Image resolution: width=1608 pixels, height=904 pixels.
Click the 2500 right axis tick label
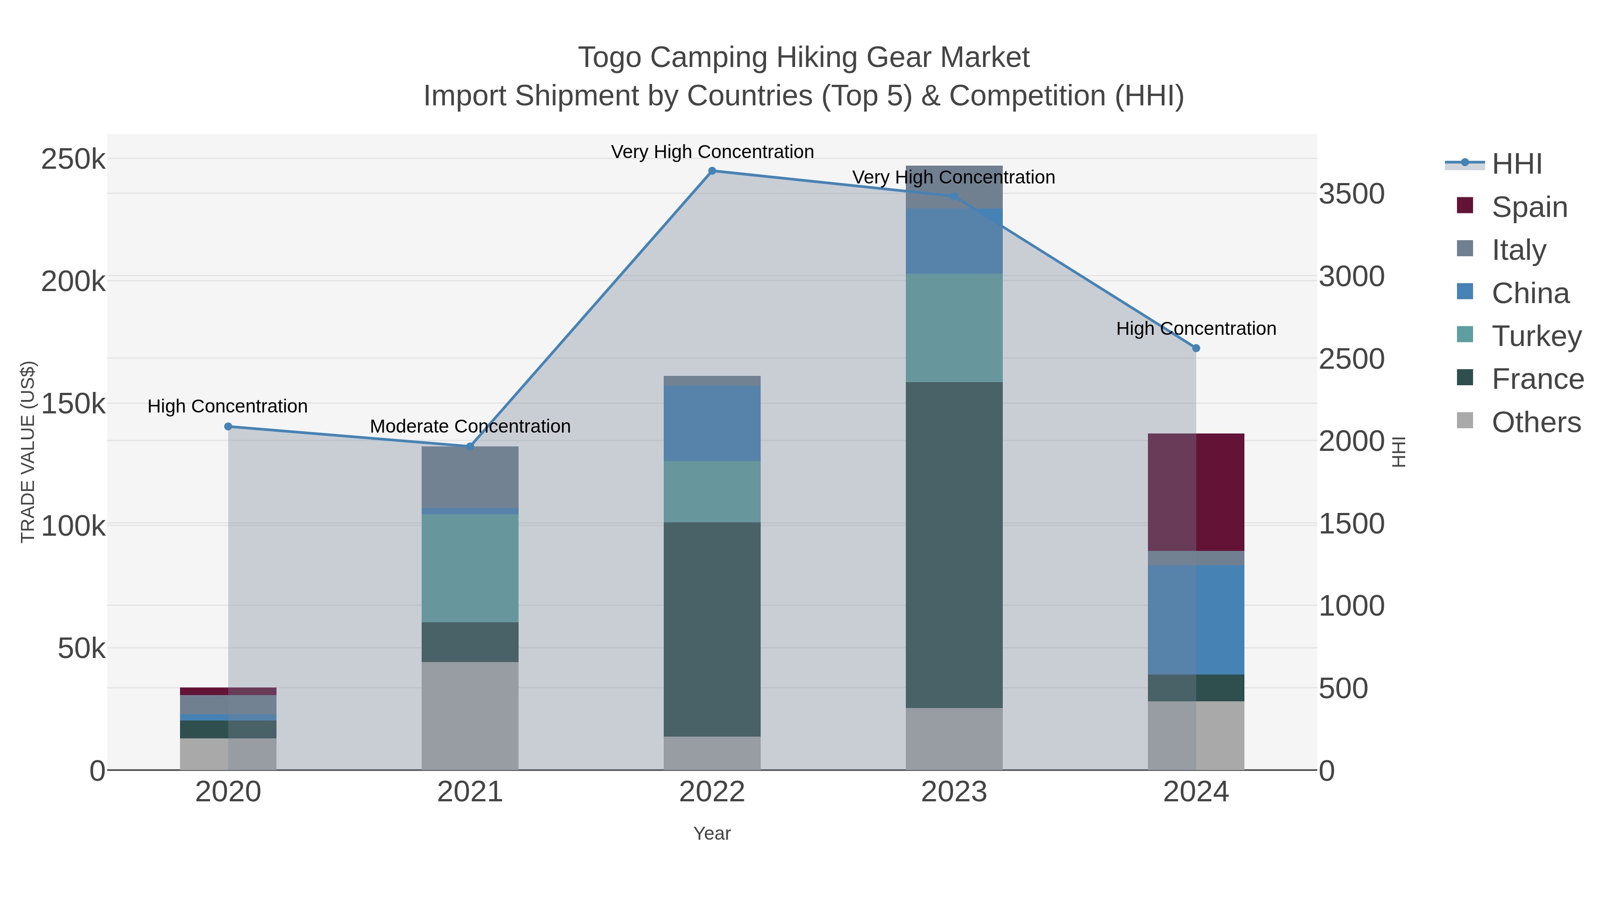click(x=1352, y=359)
